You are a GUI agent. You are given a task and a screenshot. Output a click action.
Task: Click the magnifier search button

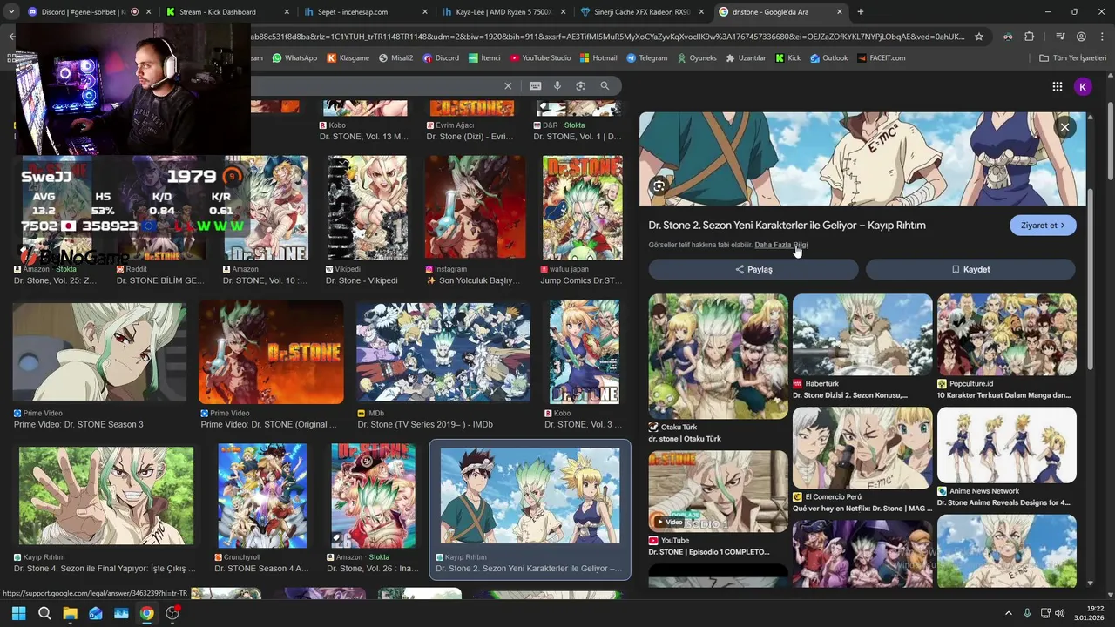click(605, 85)
